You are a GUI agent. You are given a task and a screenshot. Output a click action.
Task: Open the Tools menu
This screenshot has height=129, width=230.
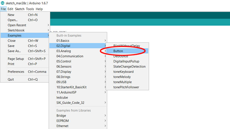[x=30, y=9]
